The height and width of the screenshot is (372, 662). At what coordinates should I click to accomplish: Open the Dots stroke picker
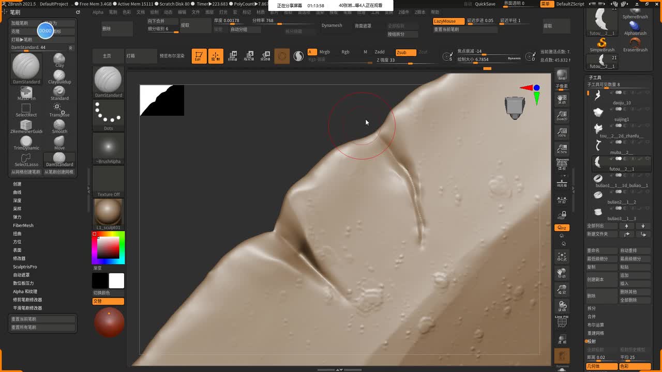[x=108, y=115]
